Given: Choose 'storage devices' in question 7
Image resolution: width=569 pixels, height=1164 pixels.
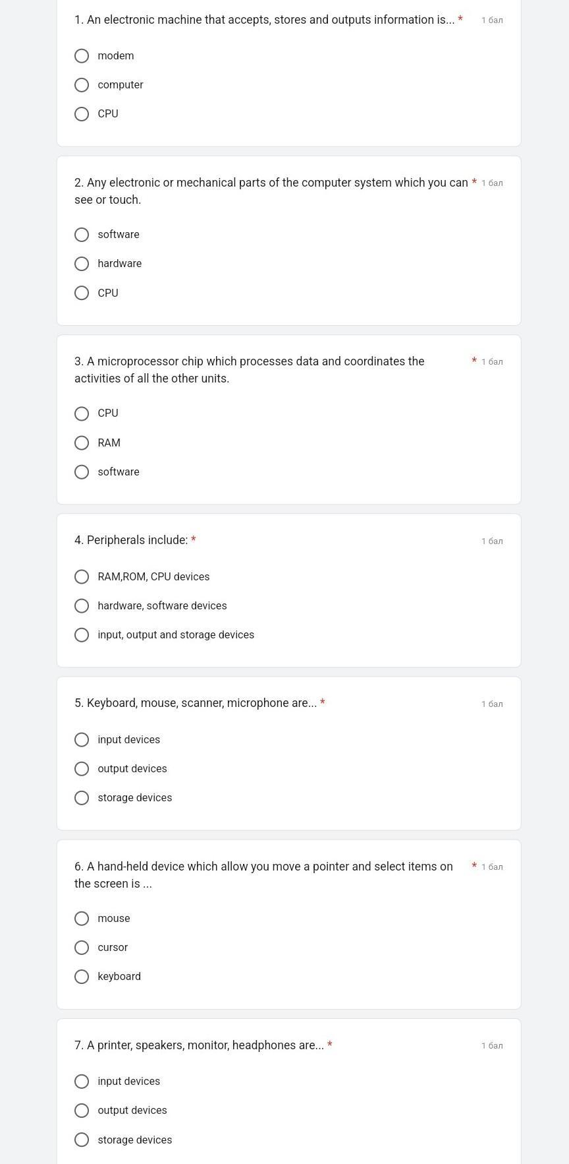Looking at the screenshot, I should (82, 1140).
